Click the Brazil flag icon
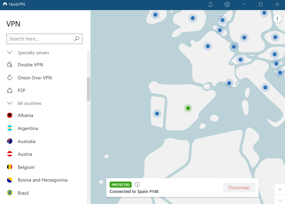The height and width of the screenshot is (204, 285). [x=10, y=193]
